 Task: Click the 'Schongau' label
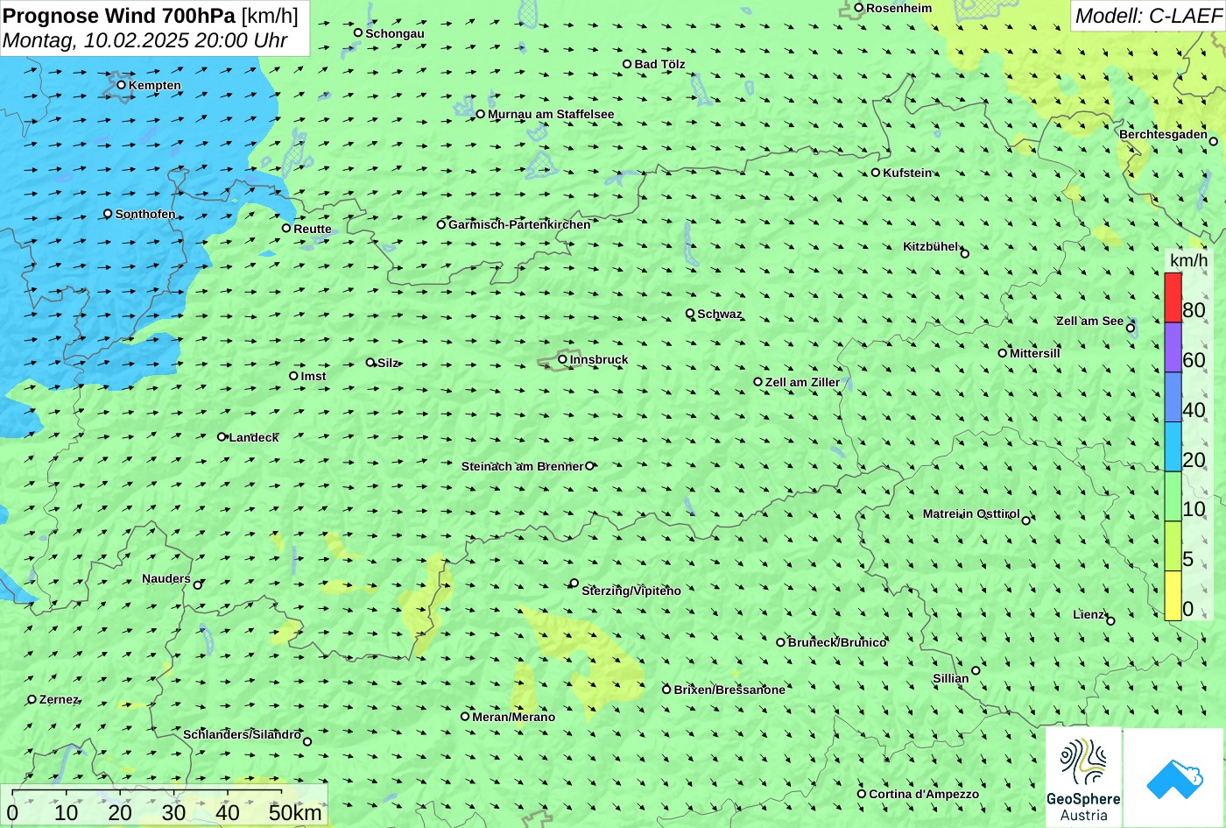tap(395, 33)
